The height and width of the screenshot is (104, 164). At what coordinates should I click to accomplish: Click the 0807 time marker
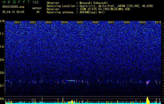[111, 22]
